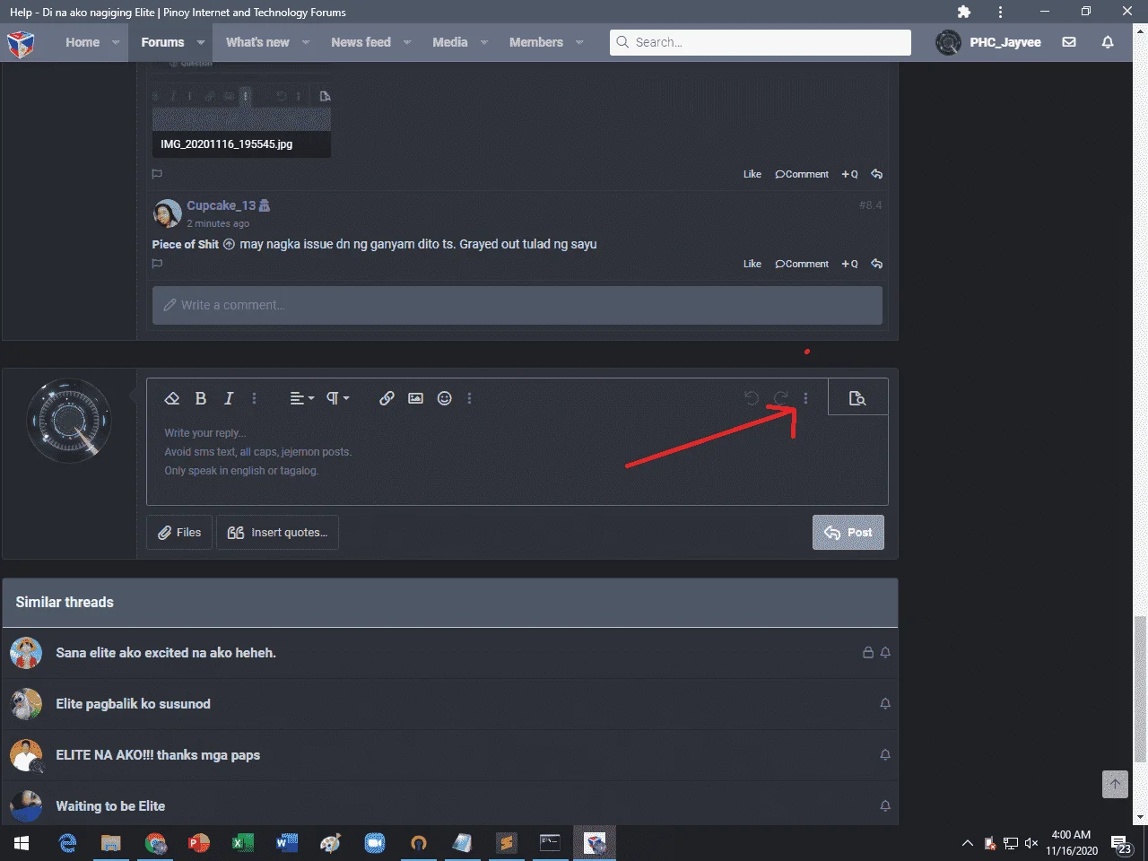Expand the Forums dropdown arrow
Viewport: 1148px width, 861px height.
pyautogui.click(x=201, y=42)
